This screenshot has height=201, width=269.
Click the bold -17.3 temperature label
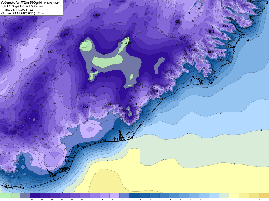pyautogui.click(x=50, y=52)
